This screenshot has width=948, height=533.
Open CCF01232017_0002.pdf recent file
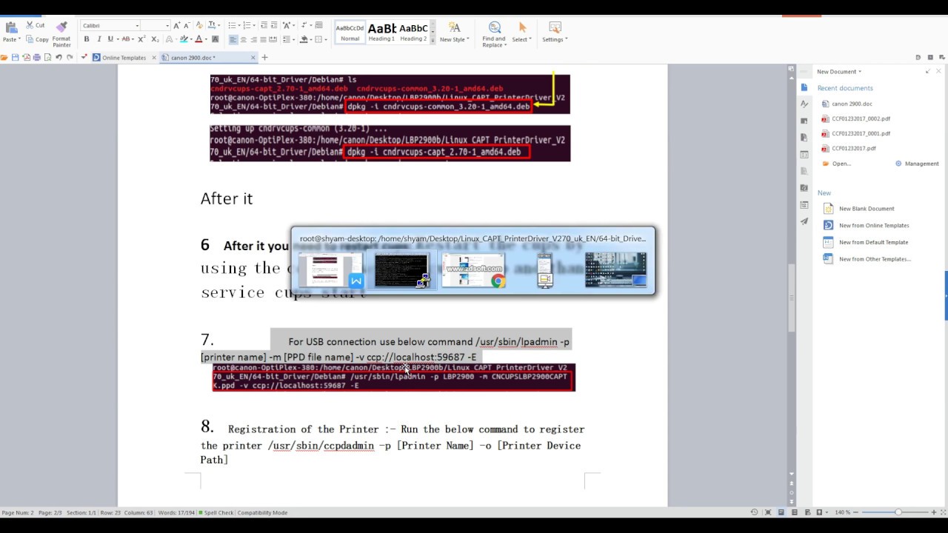click(861, 118)
